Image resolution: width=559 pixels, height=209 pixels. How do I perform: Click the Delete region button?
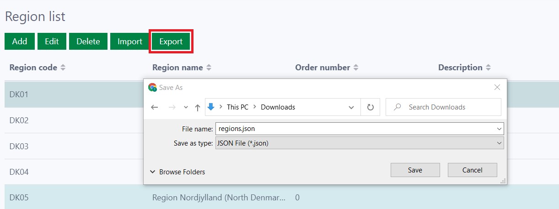(88, 42)
